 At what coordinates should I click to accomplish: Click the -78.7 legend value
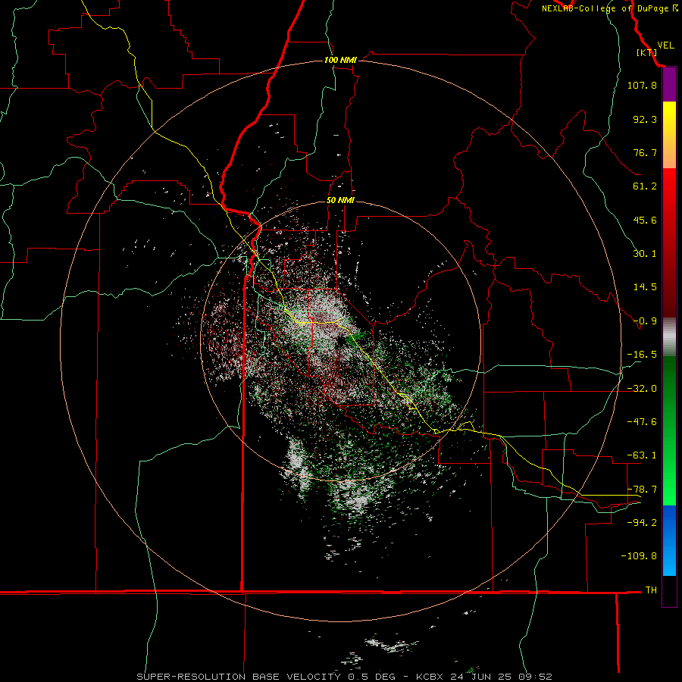coord(642,490)
